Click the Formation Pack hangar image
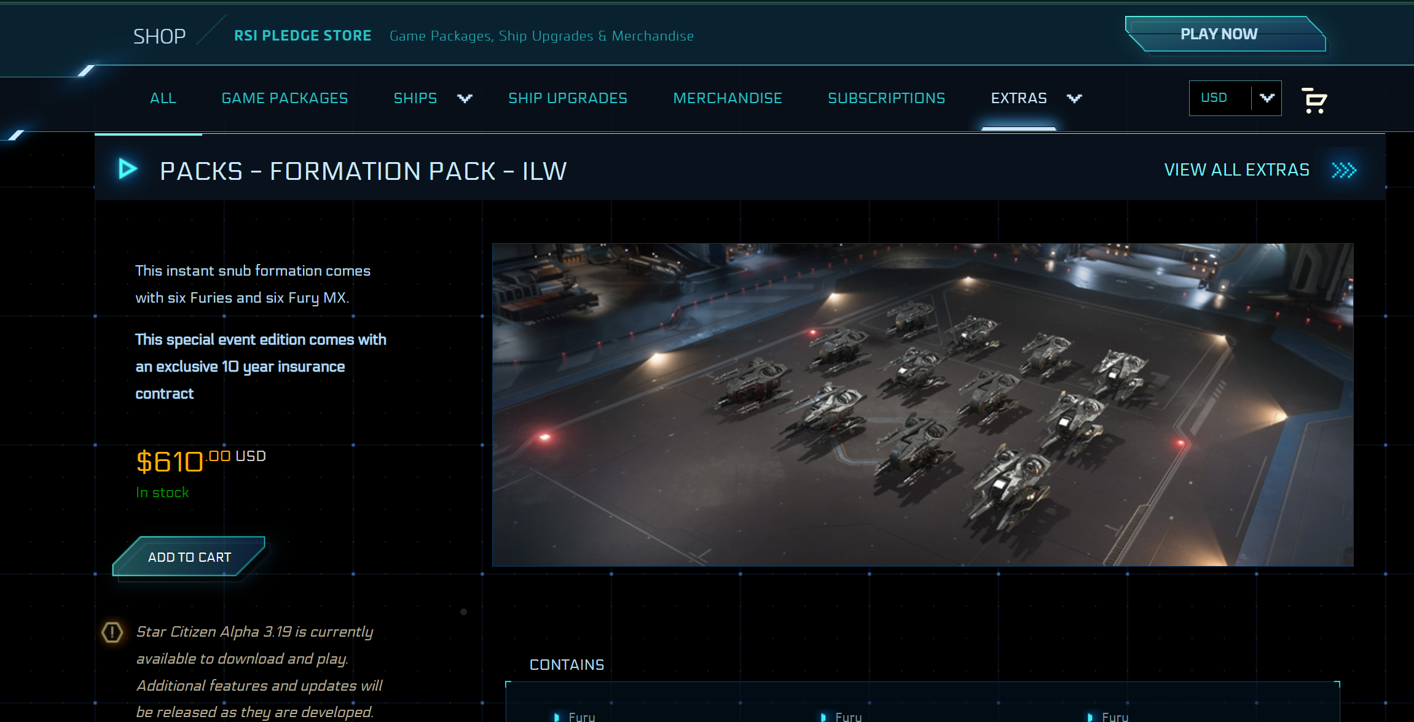 coord(922,405)
